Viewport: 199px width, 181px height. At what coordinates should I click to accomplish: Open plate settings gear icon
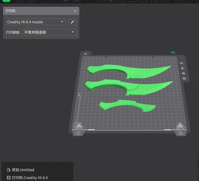(184, 78)
